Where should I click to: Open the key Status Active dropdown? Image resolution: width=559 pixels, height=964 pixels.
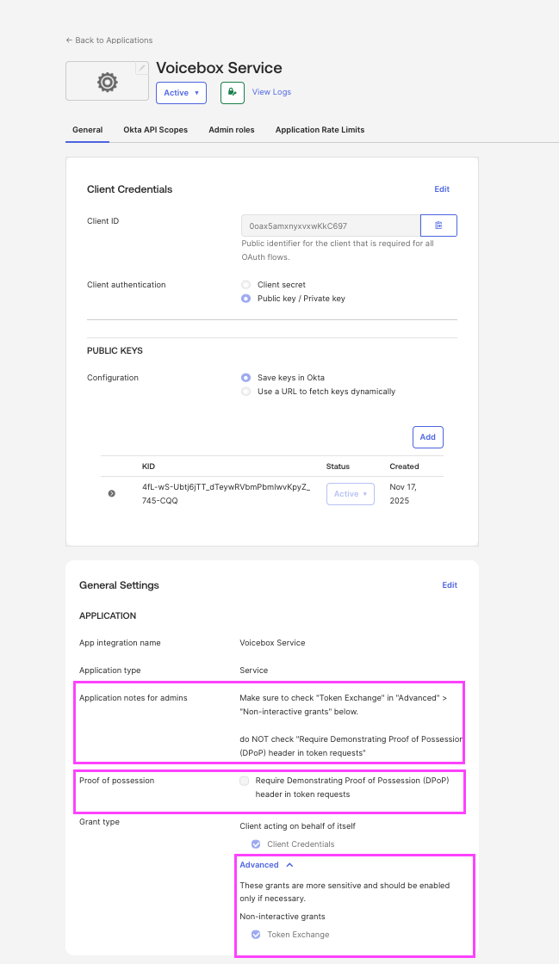click(350, 494)
